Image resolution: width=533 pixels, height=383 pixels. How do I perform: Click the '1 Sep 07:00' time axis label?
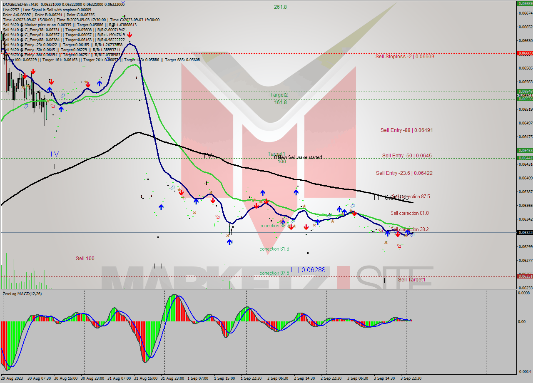click(198, 378)
